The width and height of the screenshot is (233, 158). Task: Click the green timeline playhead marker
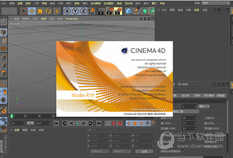point(11,116)
